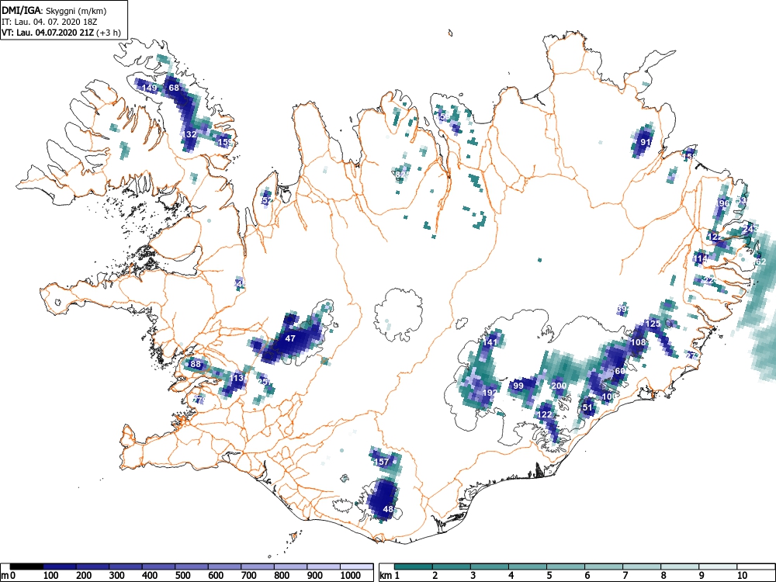Select the dark blue 100 m legend swatch
The width and height of the screenshot is (776, 582).
60,566
